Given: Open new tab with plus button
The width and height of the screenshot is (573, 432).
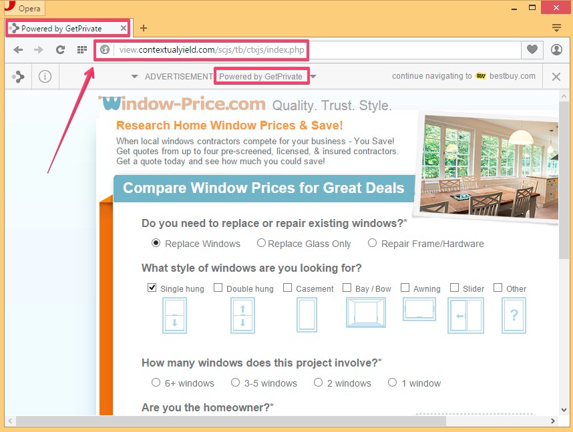Looking at the screenshot, I should 143,28.
